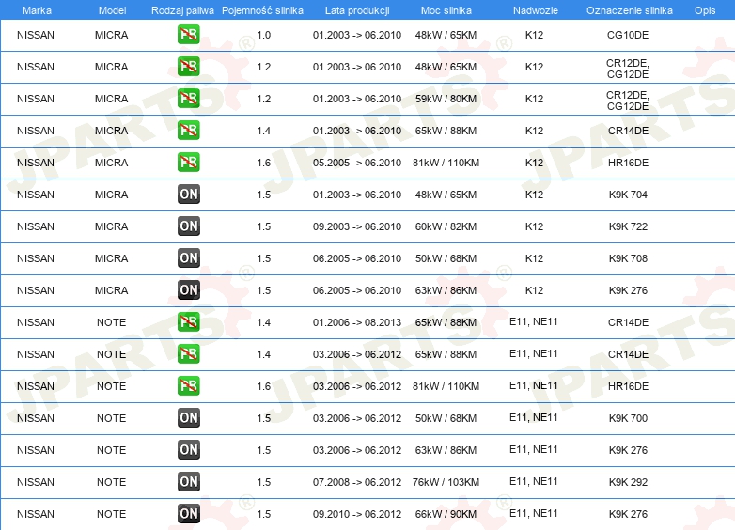Select the power value 60kW / 82KM
Image resolution: width=735 pixels, height=530 pixels.
pos(446,226)
